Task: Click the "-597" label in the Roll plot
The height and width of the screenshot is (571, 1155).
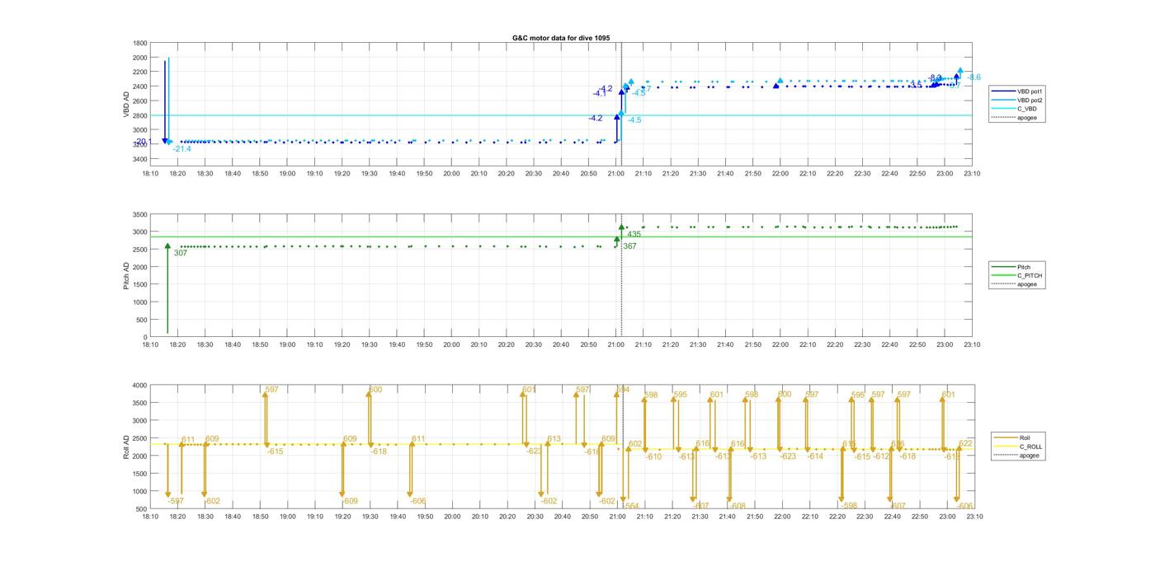Action: [x=175, y=501]
